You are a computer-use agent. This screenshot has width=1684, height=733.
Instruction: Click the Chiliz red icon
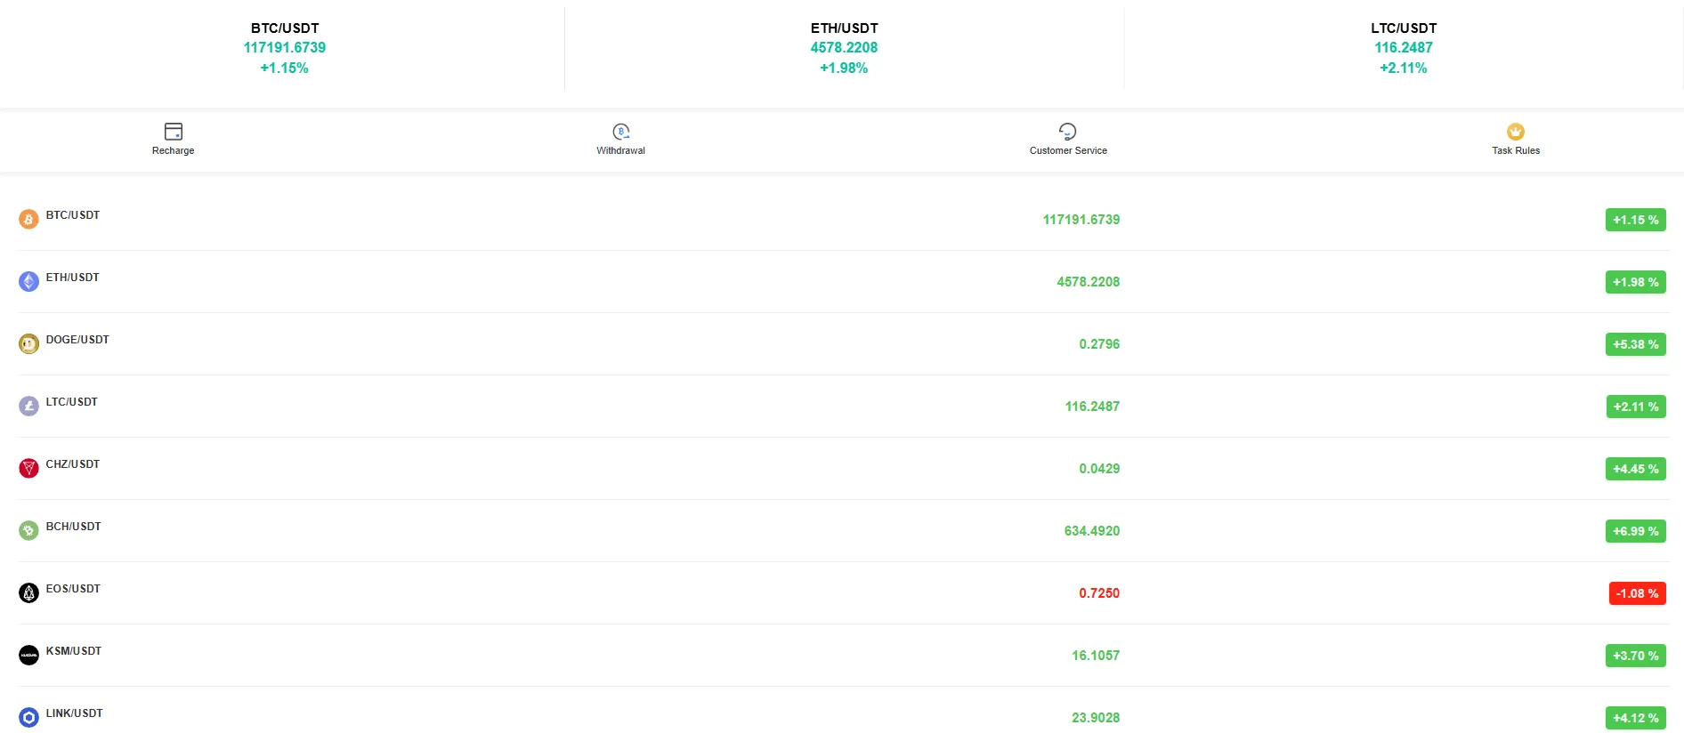(x=28, y=468)
